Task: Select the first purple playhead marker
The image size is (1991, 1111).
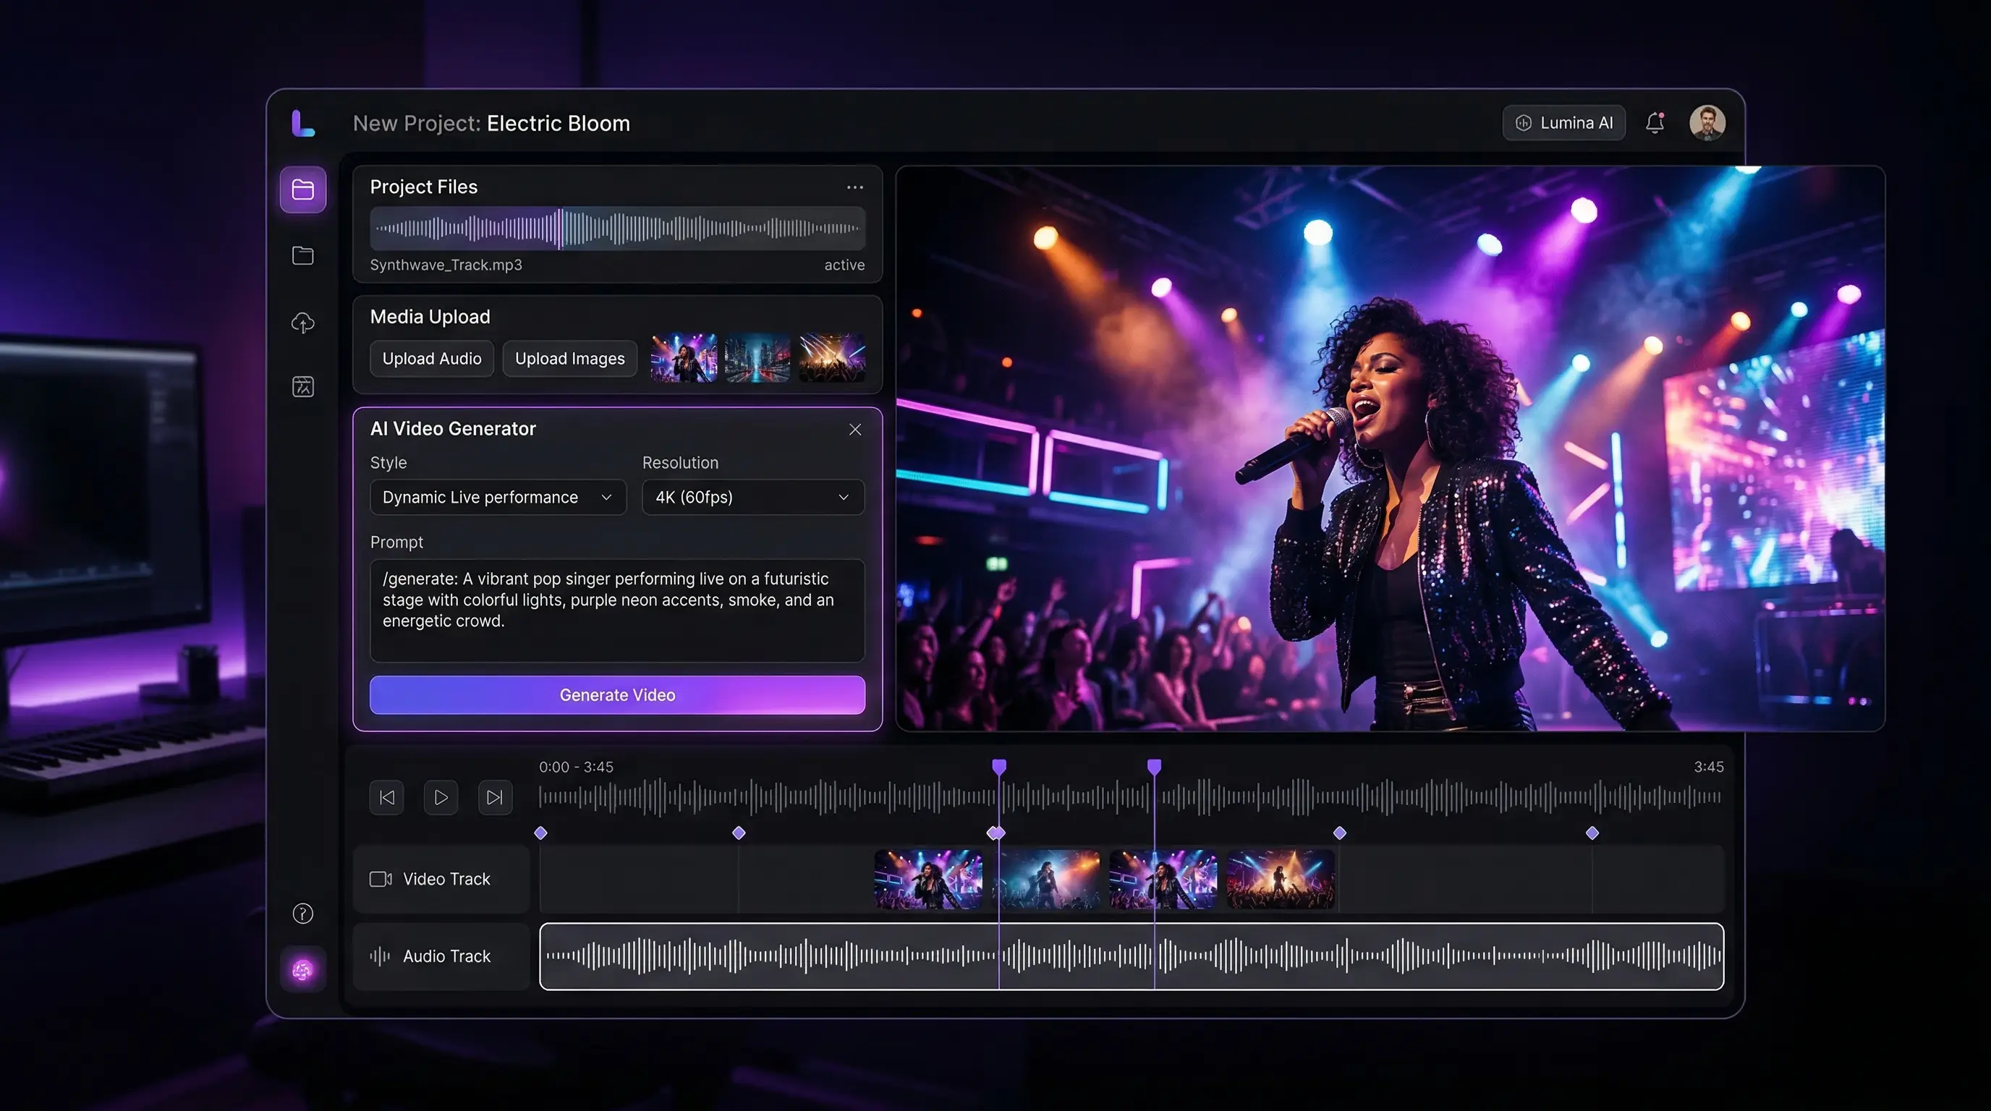Action: point(999,767)
